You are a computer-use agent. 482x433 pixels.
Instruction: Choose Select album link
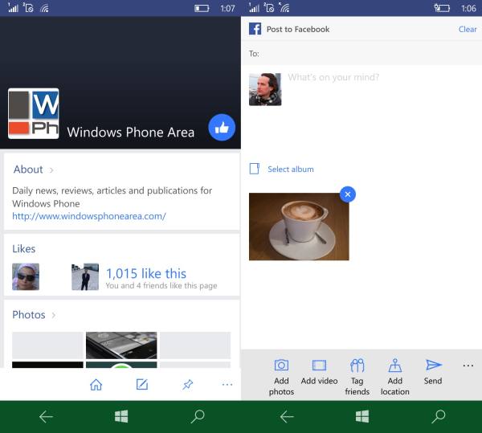pos(291,169)
